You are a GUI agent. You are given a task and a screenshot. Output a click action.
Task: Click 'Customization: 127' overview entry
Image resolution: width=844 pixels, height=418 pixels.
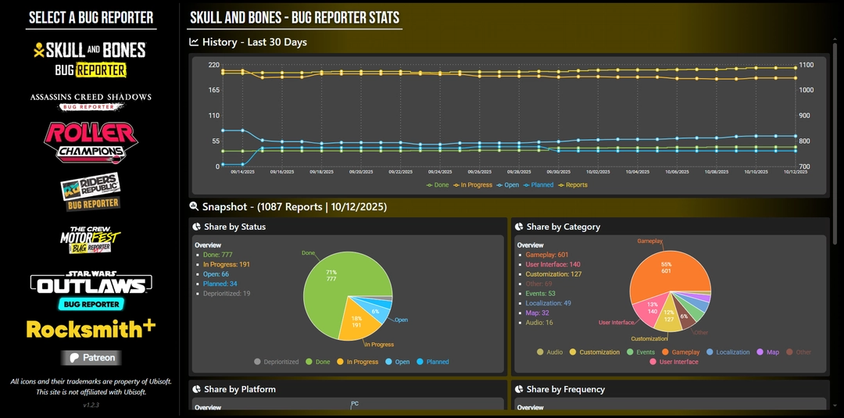(553, 274)
